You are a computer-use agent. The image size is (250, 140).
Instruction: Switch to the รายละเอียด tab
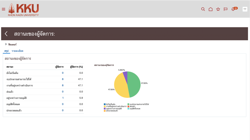click(17, 51)
